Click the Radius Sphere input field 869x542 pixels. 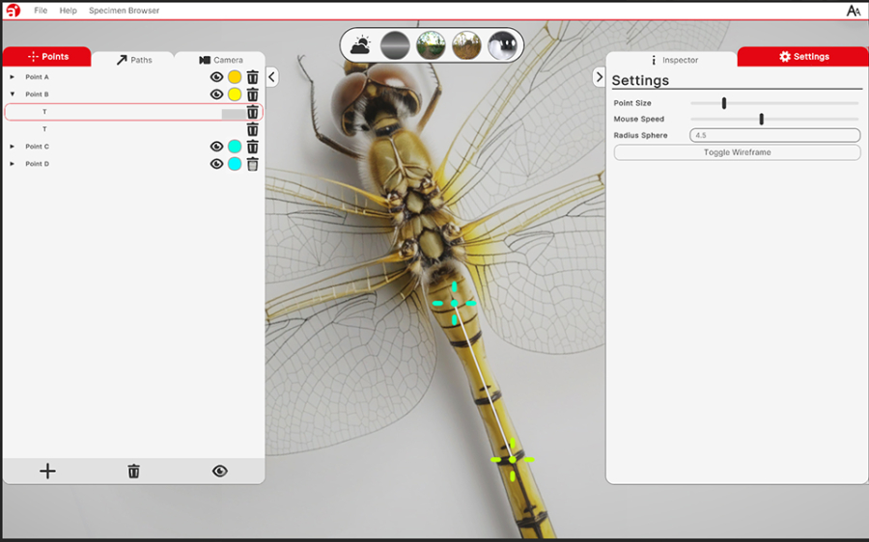click(x=774, y=135)
